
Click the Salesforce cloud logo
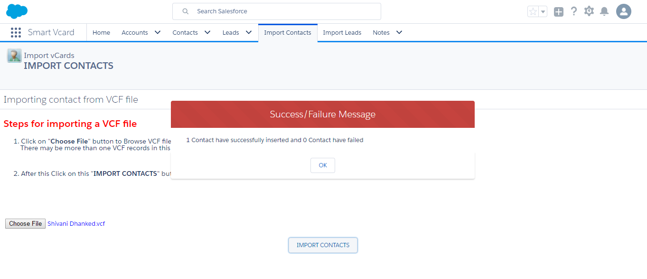pyautogui.click(x=17, y=11)
